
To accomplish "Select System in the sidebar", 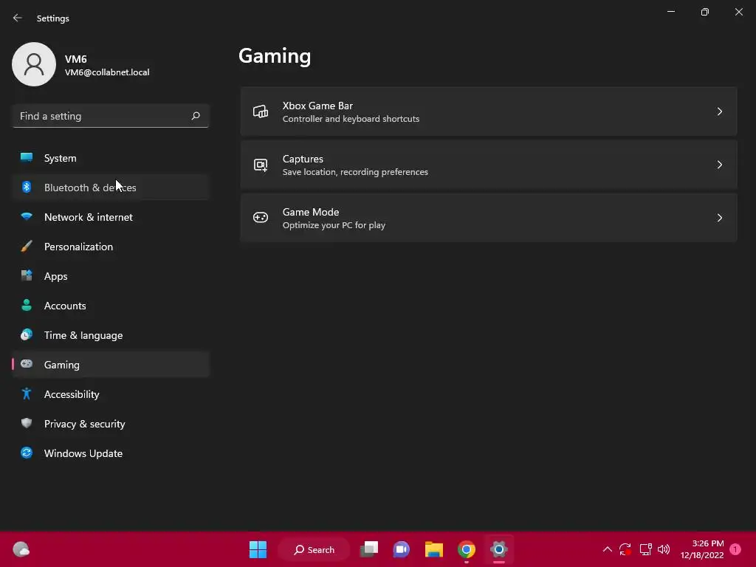I will coord(111,158).
